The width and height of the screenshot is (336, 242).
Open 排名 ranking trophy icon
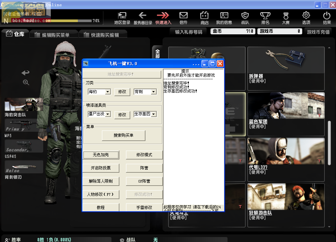point(265,18)
